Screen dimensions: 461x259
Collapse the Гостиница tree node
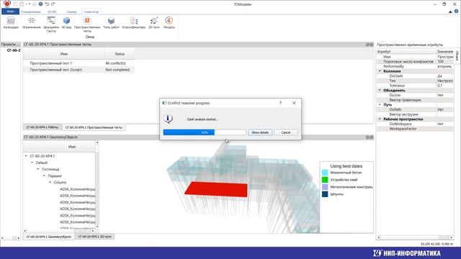pos(38,169)
